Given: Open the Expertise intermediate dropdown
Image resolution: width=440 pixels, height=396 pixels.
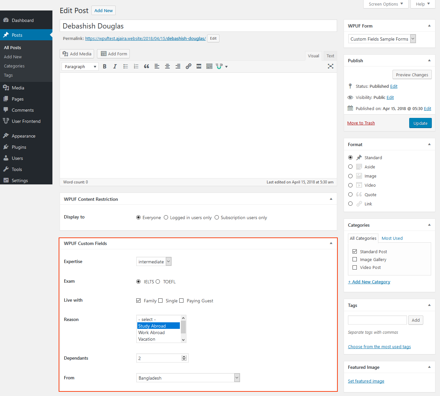Looking at the screenshot, I should pyautogui.click(x=154, y=262).
